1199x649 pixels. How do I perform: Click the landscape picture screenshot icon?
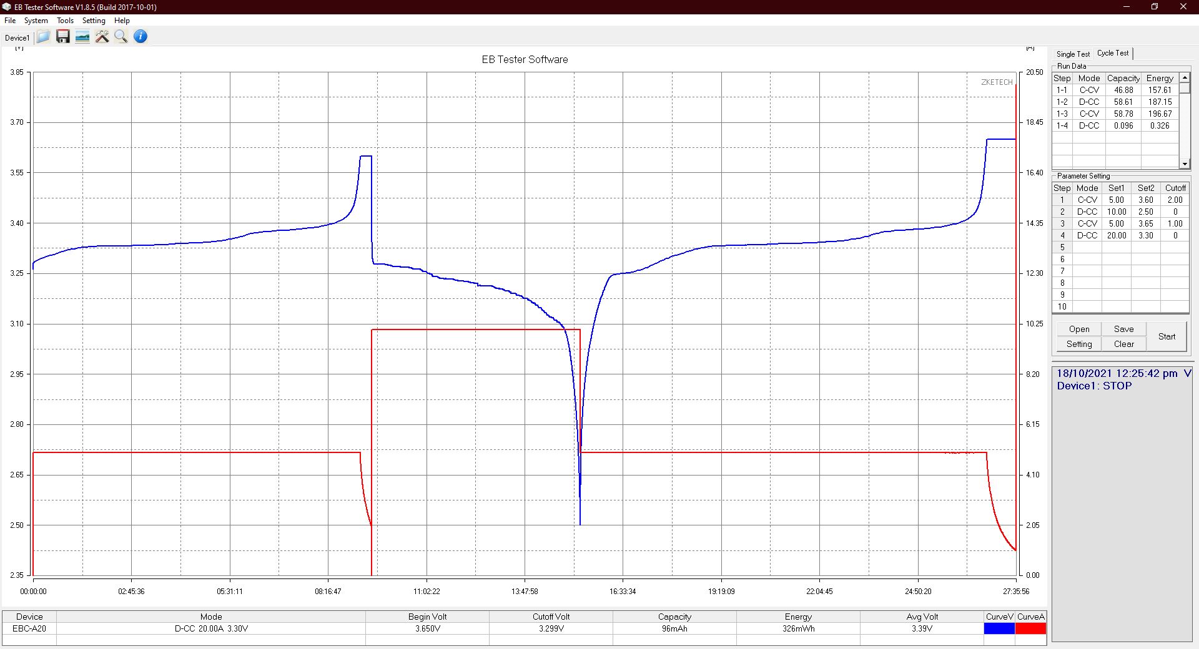pyautogui.click(x=82, y=37)
